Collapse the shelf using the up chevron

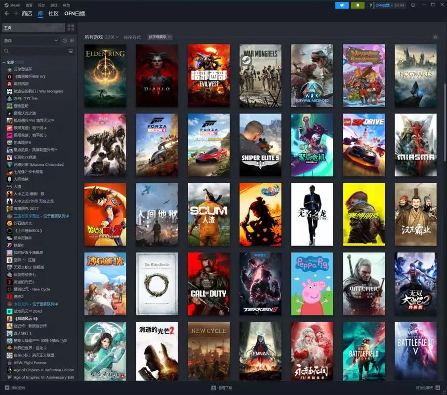tap(435, 37)
